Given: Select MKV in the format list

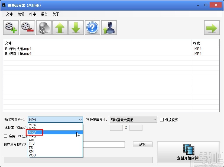Looking at the screenshot, I should (55, 132).
